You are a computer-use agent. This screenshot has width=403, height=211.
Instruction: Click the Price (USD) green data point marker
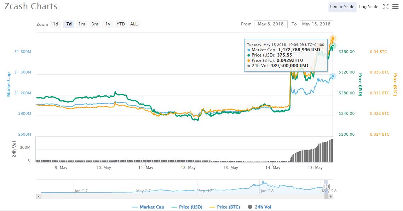point(333,46)
